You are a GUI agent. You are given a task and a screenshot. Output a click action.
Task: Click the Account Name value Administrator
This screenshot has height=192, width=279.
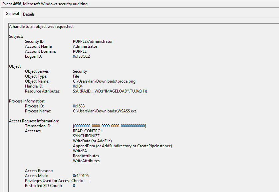(85, 46)
